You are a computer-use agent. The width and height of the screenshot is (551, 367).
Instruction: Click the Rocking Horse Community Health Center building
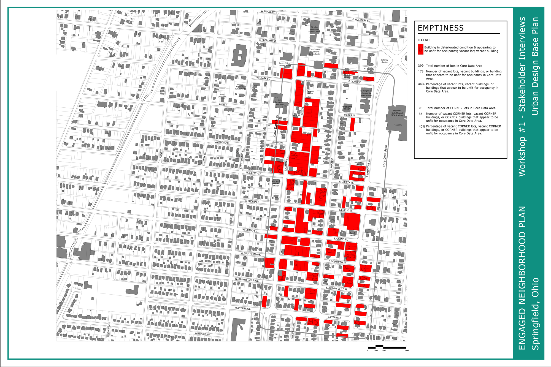click(x=366, y=93)
